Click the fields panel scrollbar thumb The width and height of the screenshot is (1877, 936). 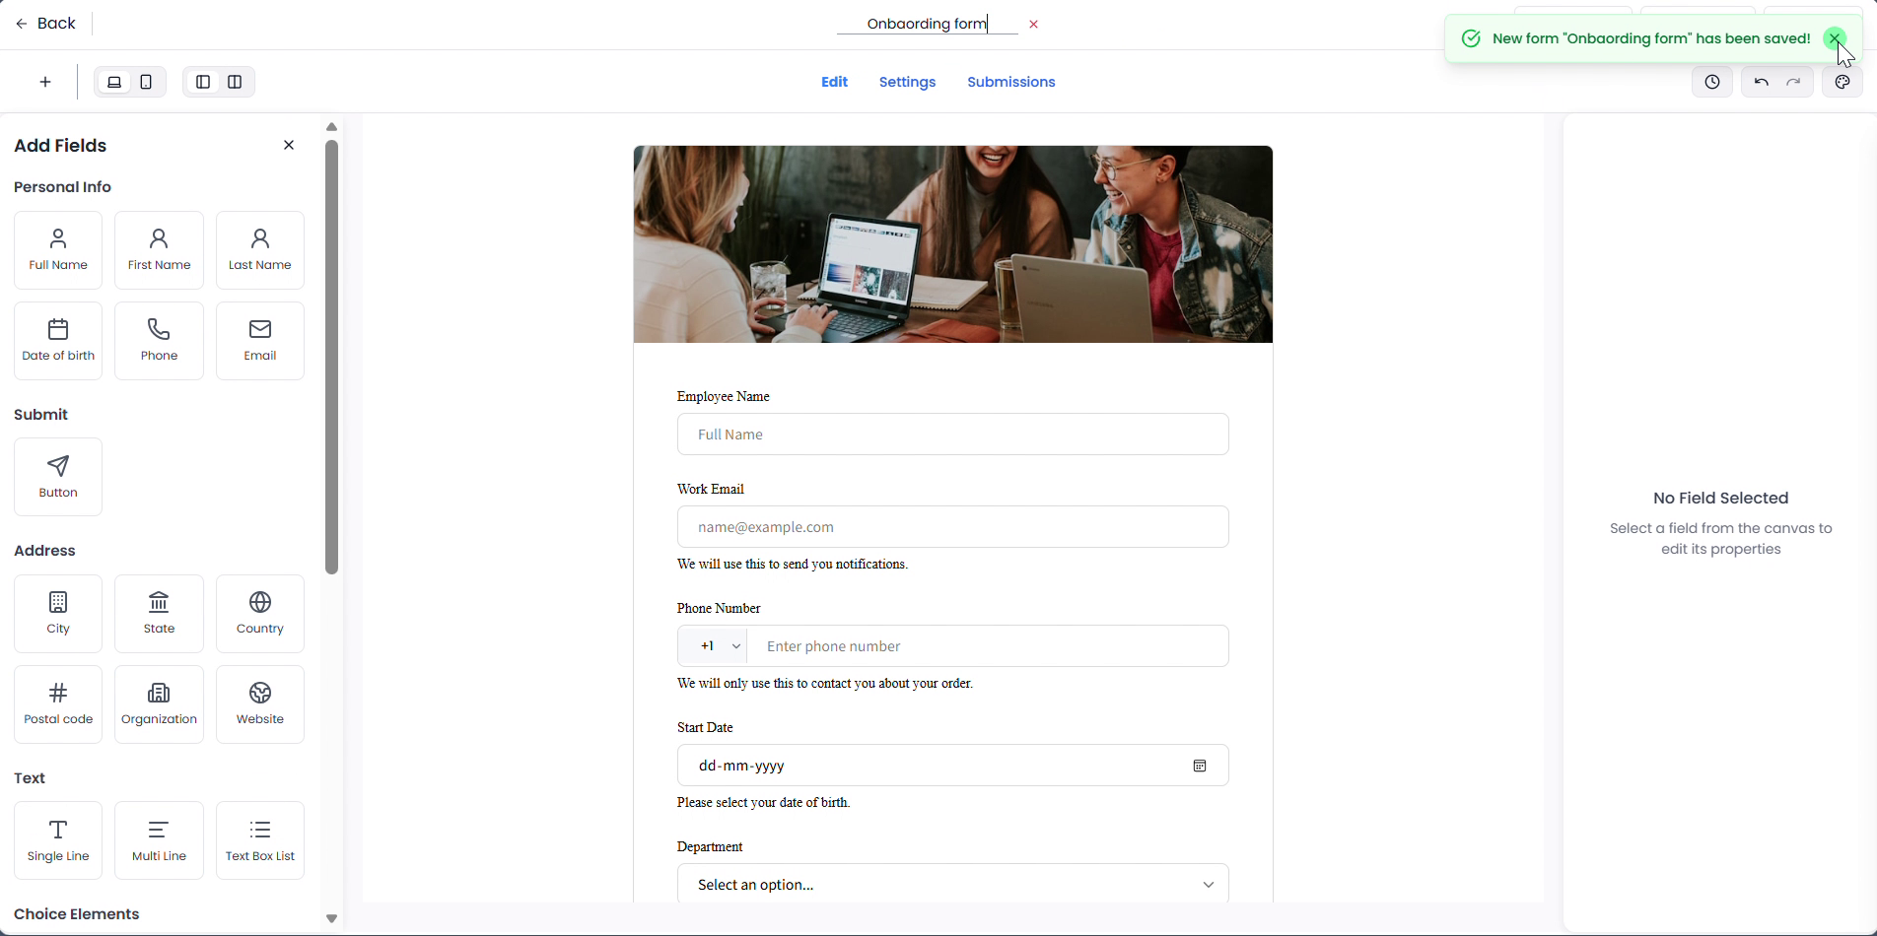click(x=331, y=357)
